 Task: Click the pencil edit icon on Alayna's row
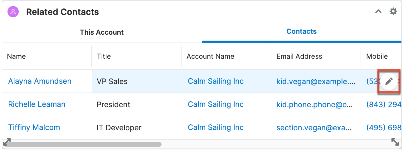point(388,82)
